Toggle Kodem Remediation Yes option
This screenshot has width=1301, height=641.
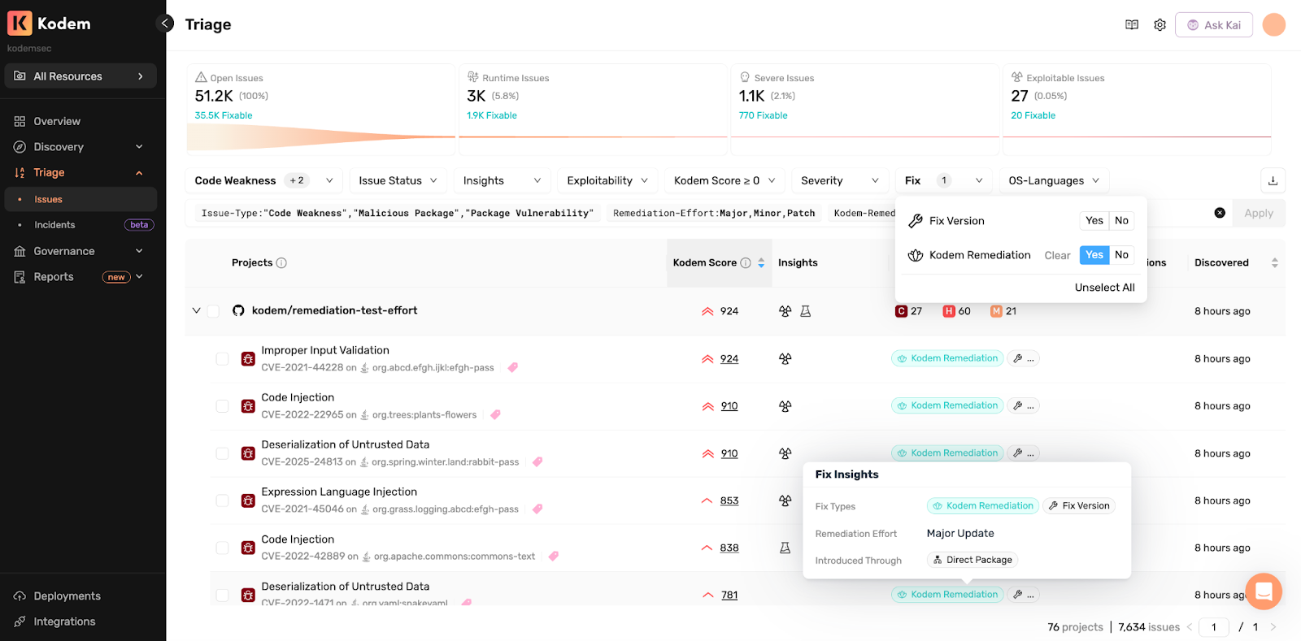(1094, 255)
